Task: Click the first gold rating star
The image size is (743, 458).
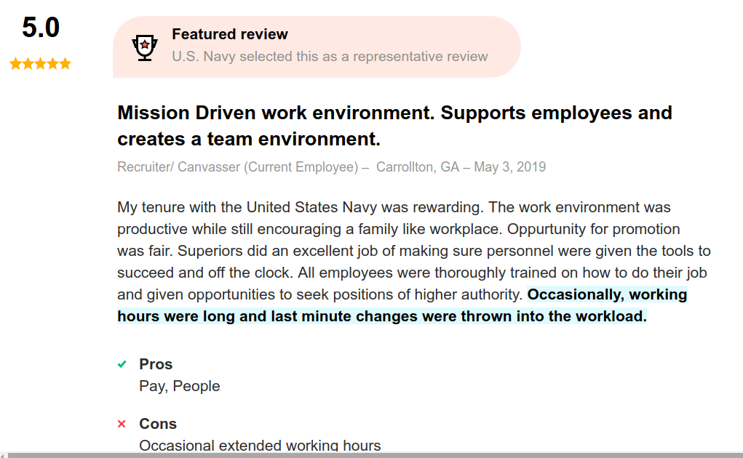Action: click(x=16, y=64)
